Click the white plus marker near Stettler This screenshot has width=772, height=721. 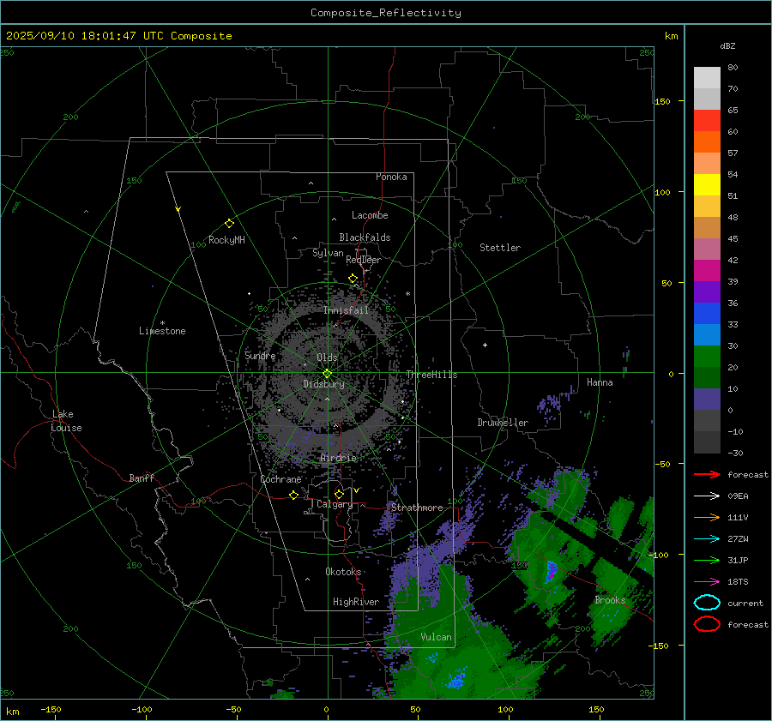pyautogui.click(x=485, y=345)
